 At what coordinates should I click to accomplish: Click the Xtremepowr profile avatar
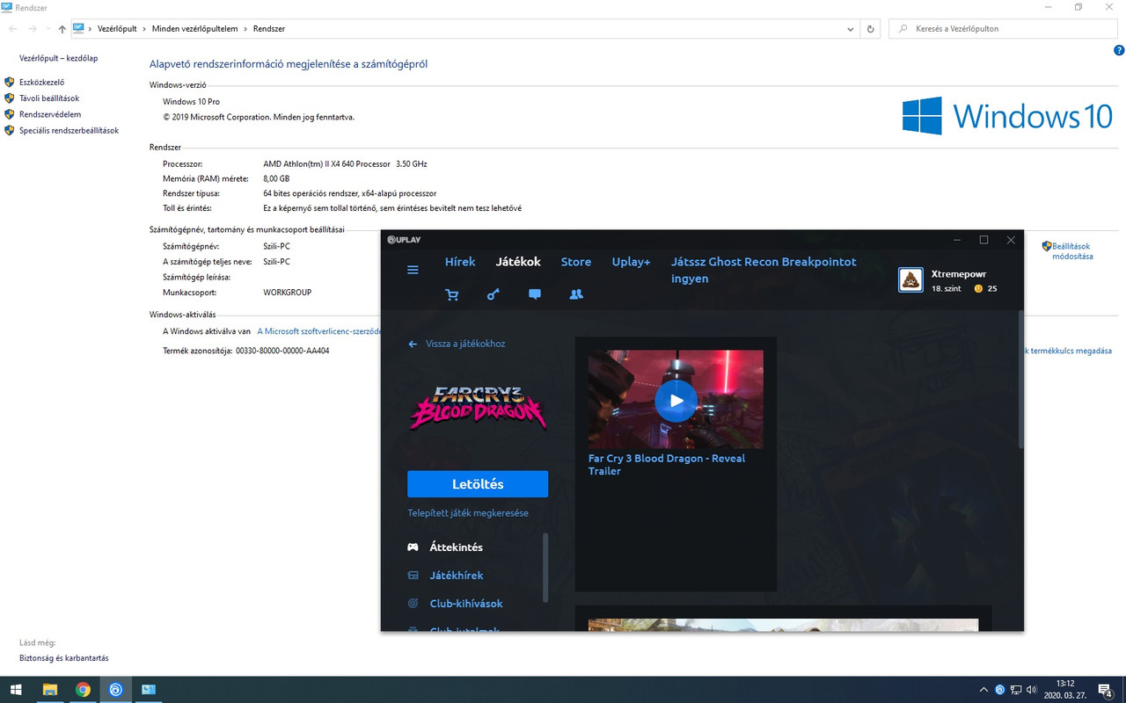coord(910,280)
